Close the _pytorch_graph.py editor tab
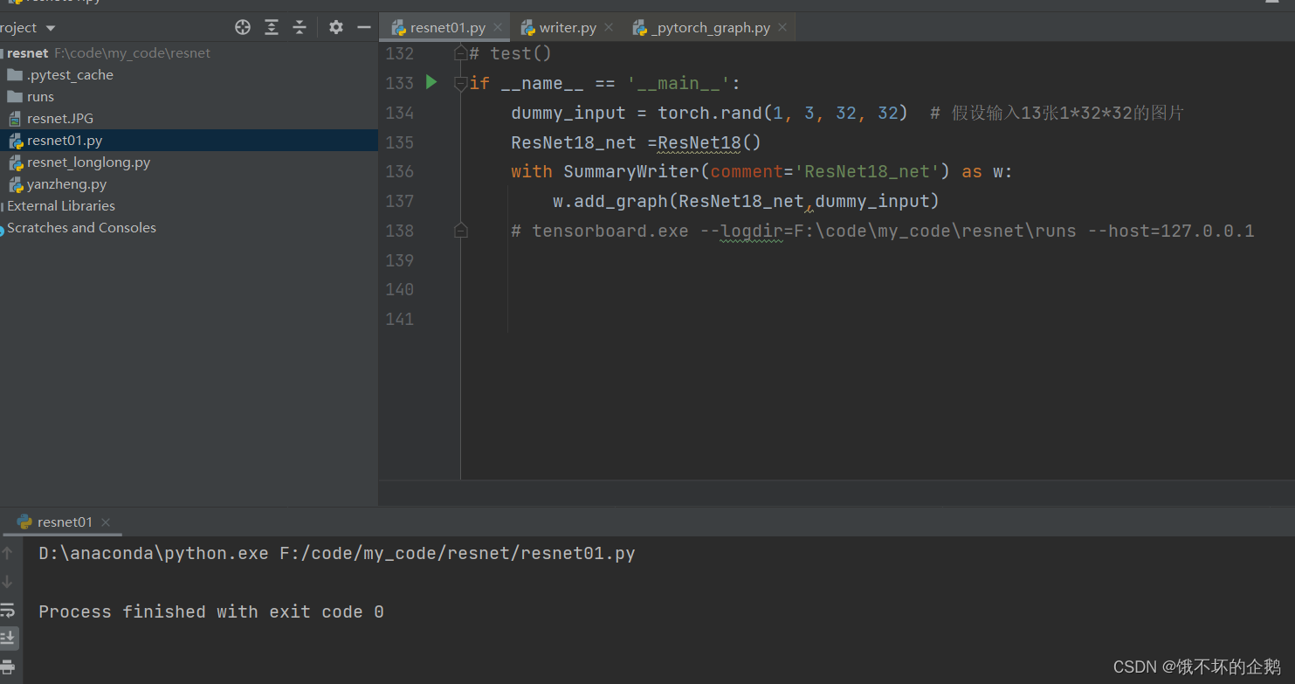1295x684 pixels. click(x=782, y=27)
